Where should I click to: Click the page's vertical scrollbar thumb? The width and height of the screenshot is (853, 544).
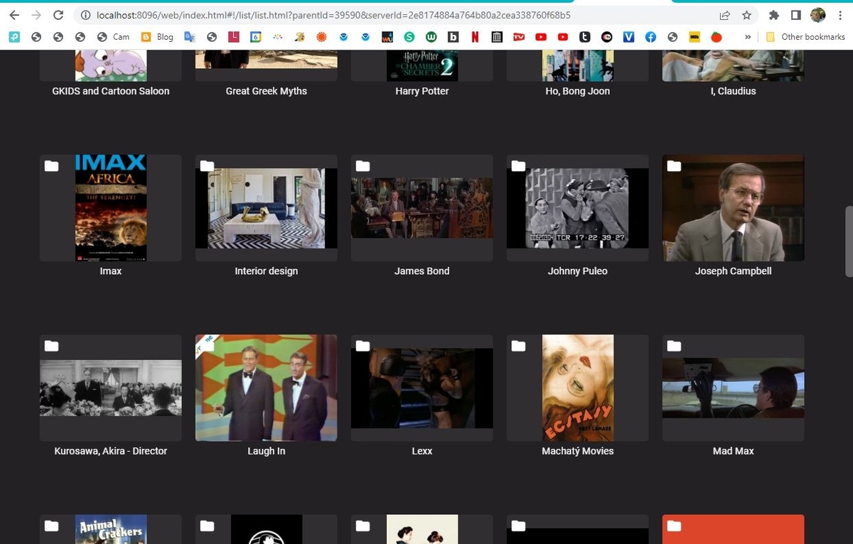point(848,241)
